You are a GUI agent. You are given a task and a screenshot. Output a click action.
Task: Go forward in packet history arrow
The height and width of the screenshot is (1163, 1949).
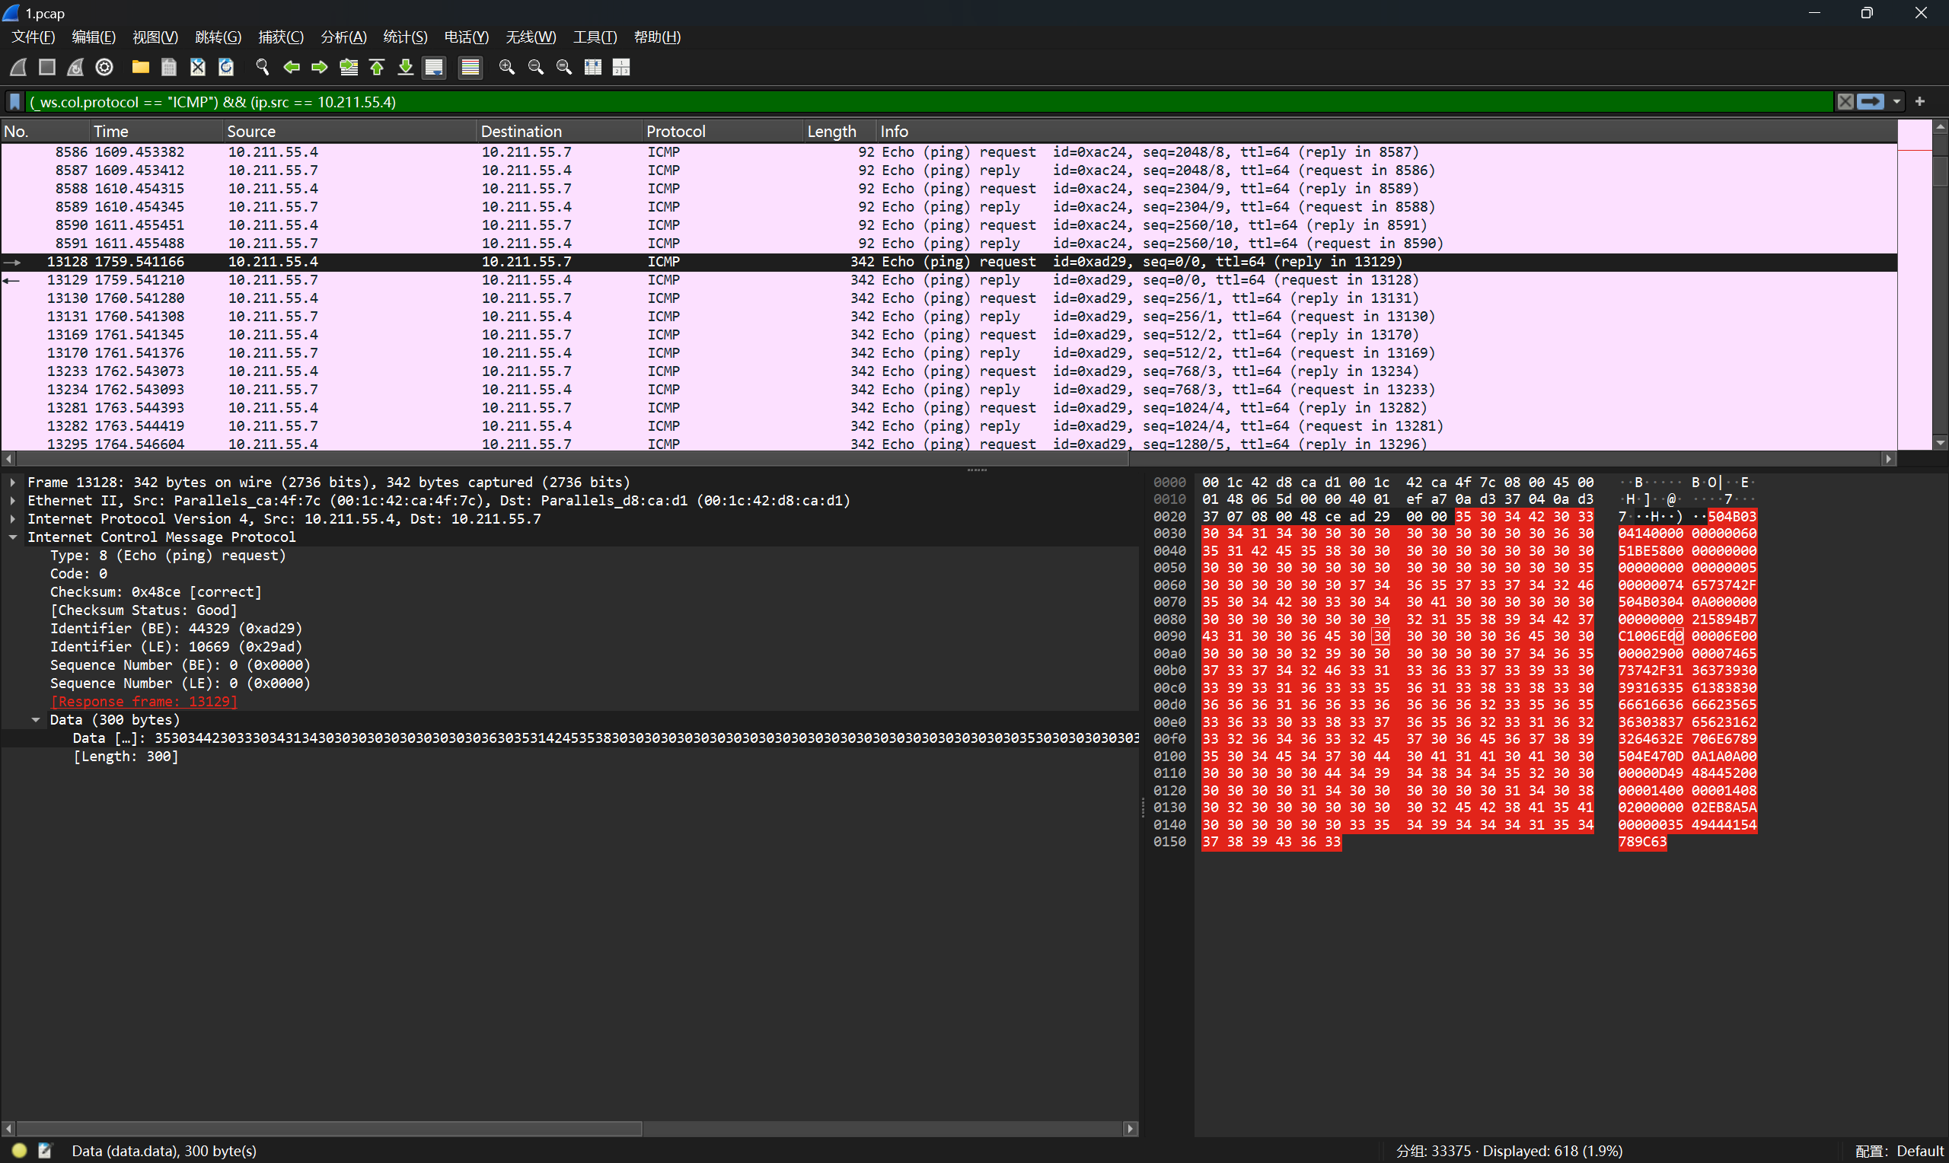coord(320,68)
